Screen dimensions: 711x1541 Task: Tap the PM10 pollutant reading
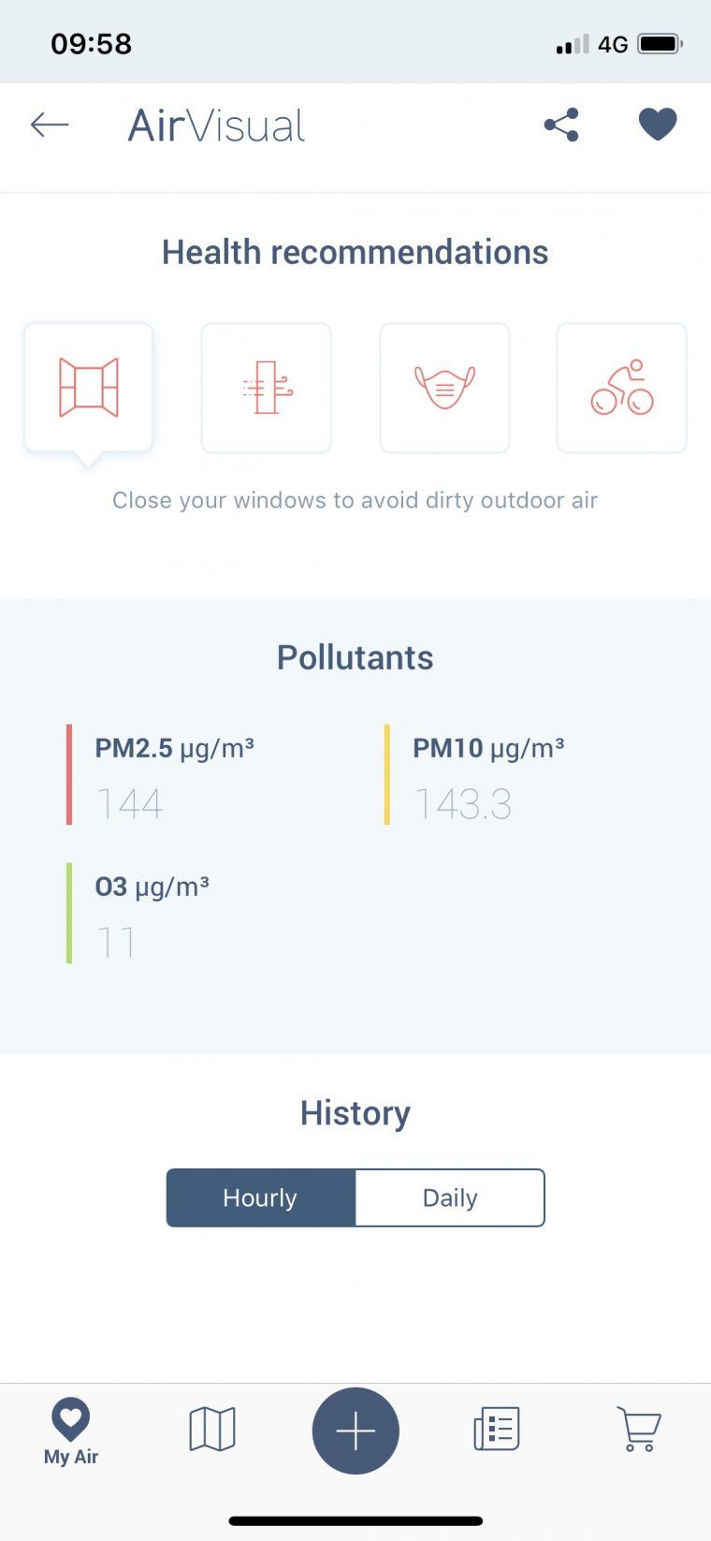point(488,775)
